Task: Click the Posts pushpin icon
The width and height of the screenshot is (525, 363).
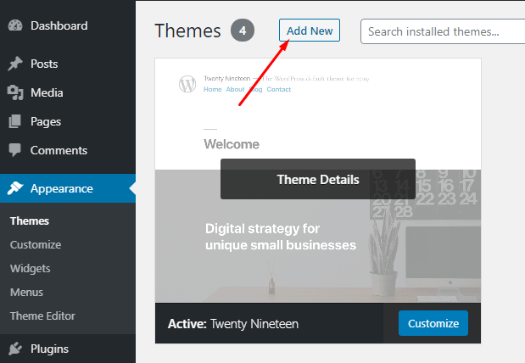Action: pos(15,64)
